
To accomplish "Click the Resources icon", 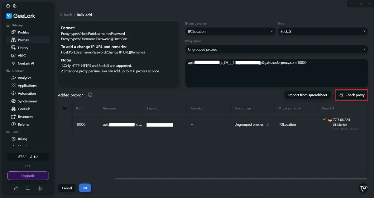I will pos(13,117).
